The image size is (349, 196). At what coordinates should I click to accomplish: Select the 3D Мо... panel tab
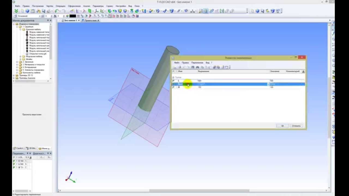tap(32, 148)
